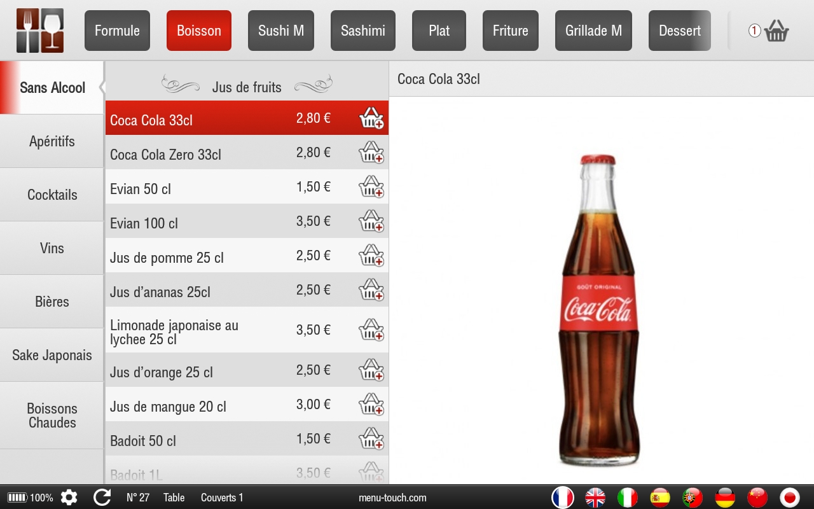Select Cocktails subcategory
Image resolution: width=814 pixels, height=509 pixels.
coord(52,195)
